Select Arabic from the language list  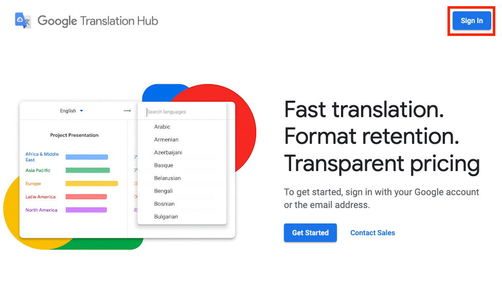pos(162,126)
